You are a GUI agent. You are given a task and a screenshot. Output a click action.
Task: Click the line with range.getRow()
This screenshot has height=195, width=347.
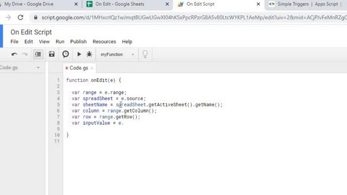[106, 117]
